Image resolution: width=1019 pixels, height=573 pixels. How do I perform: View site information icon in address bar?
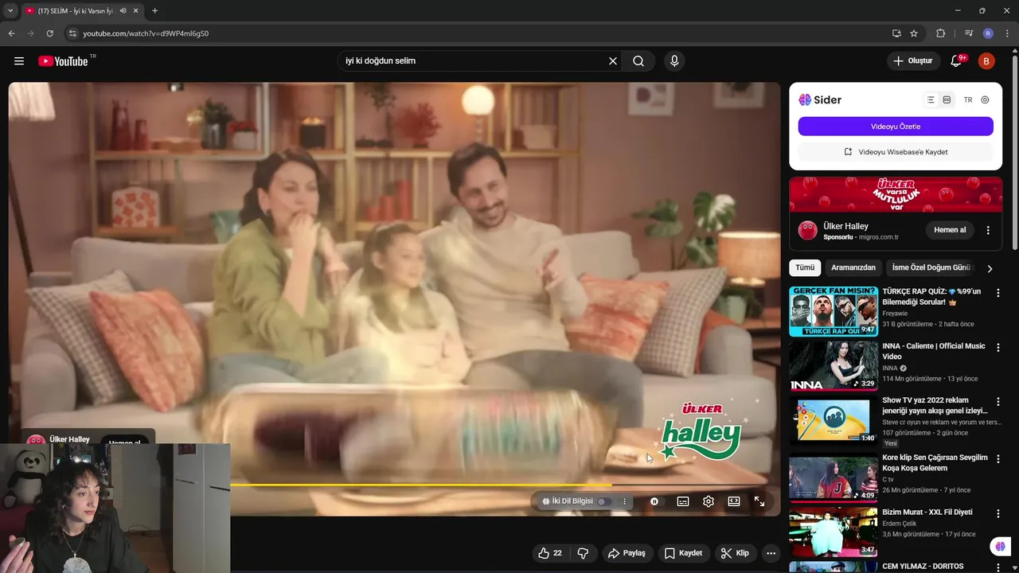(72, 33)
